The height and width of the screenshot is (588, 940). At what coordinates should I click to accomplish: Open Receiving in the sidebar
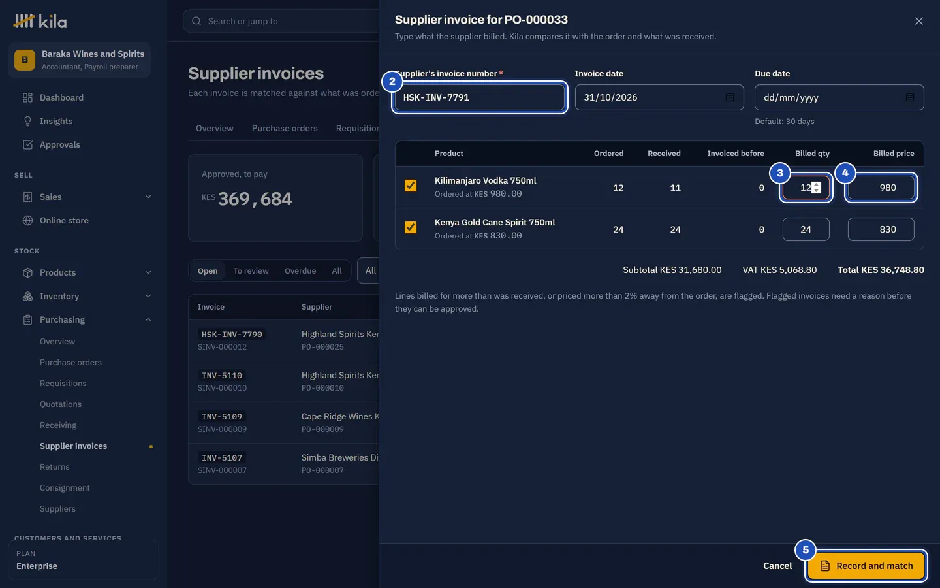click(x=58, y=425)
